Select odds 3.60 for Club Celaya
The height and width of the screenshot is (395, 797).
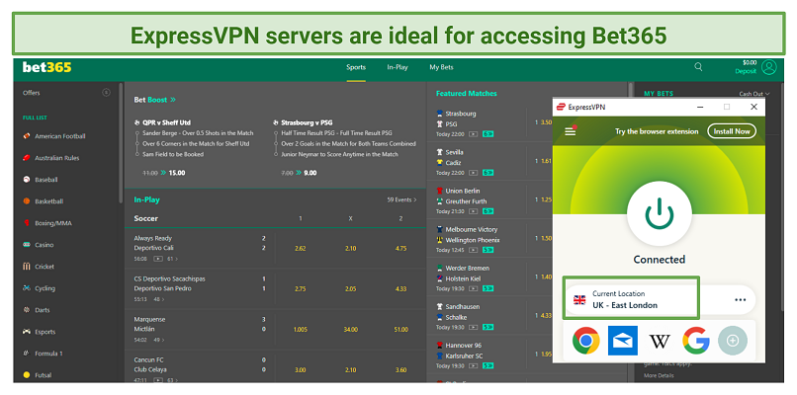tap(400, 370)
